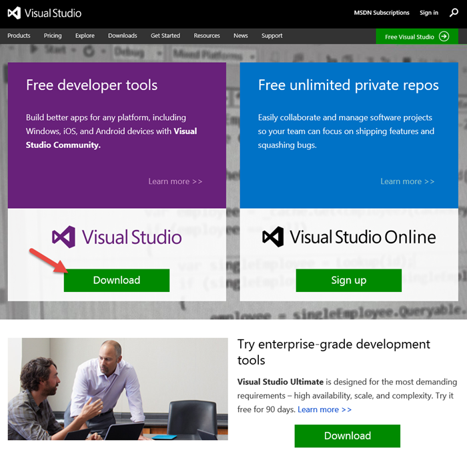Click the black Visual Studio Online logo
The image size is (467, 454).
[349, 237]
